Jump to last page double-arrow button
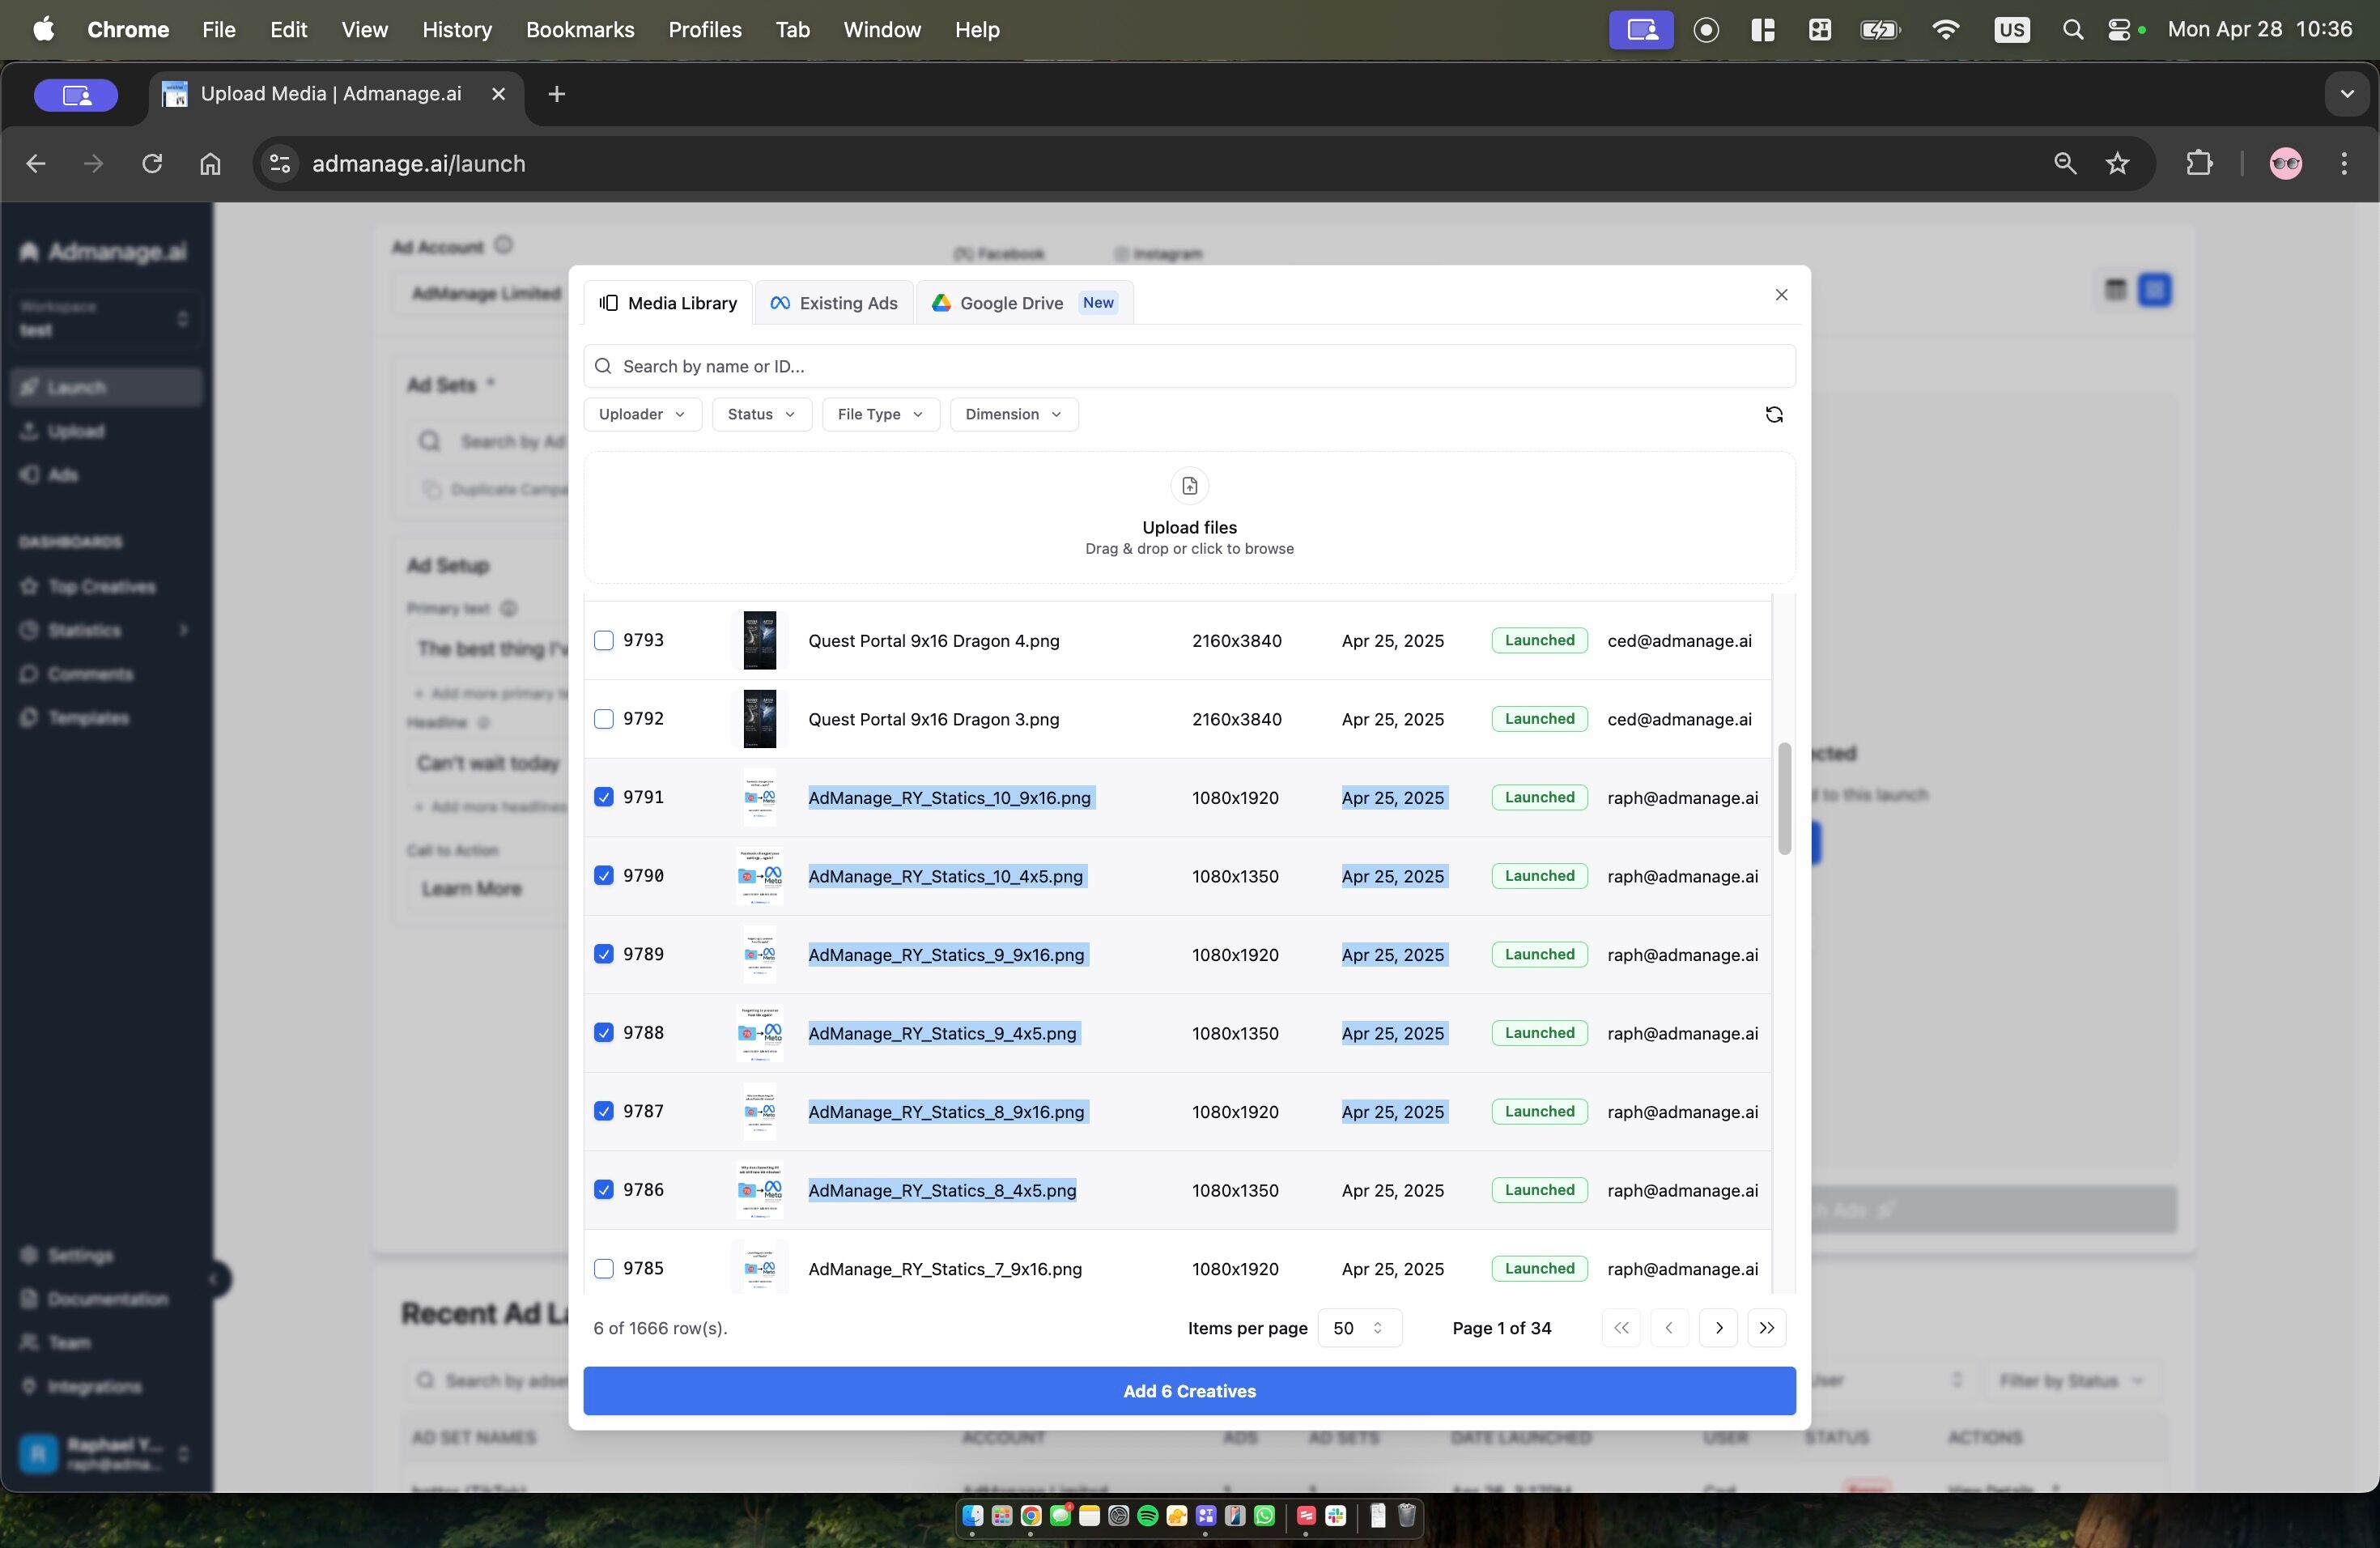2380x1548 pixels. [x=1766, y=1328]
